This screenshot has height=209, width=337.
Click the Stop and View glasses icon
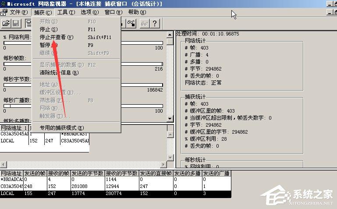tap(131, 23)
